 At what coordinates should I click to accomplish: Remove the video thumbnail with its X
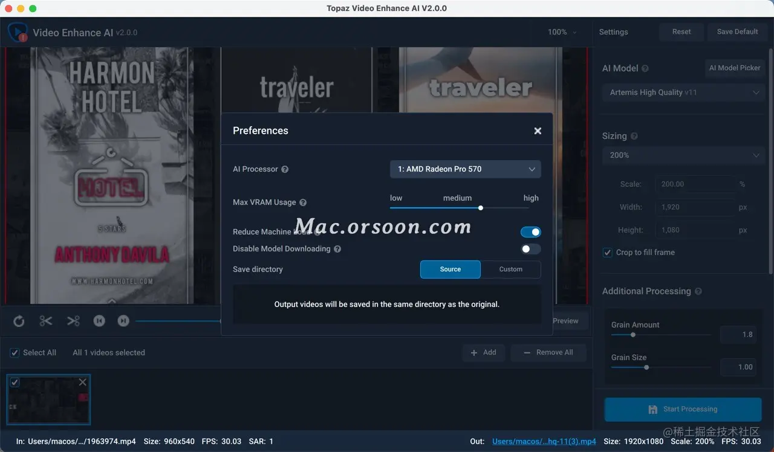coord(83,382)
